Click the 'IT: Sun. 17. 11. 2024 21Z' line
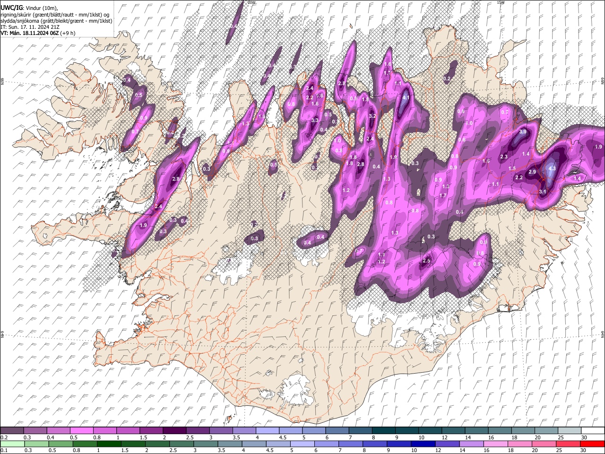 point(30,27)
